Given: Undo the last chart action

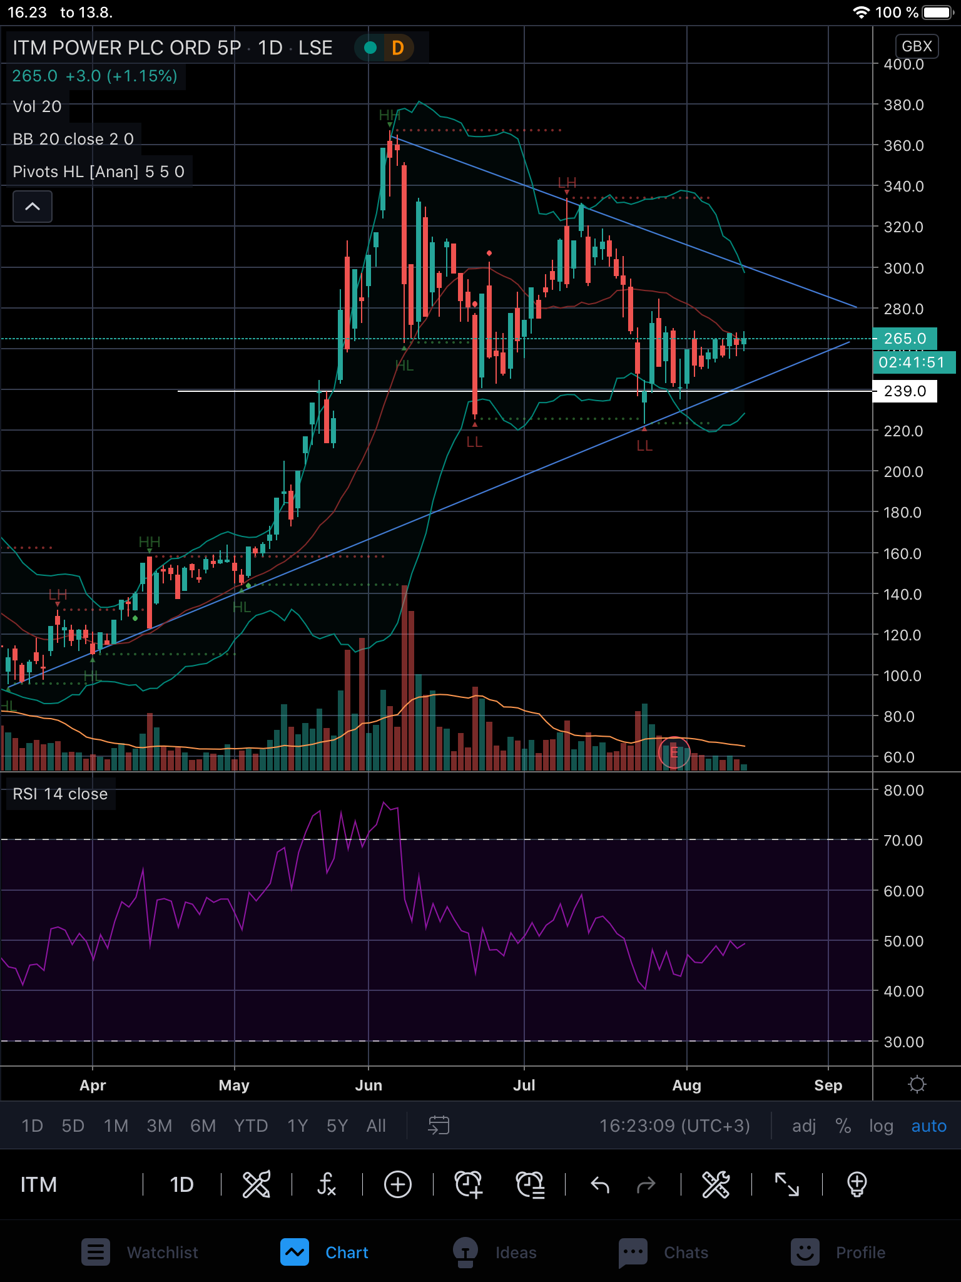Looking at the screenshot, I should click(x=600, y=1184).
